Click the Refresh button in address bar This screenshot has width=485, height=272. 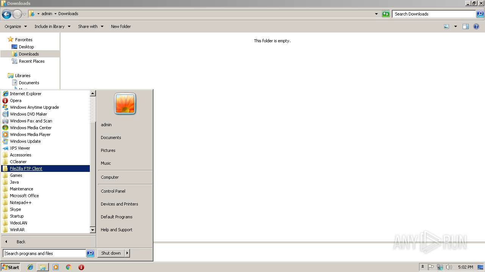coord(386,14)
